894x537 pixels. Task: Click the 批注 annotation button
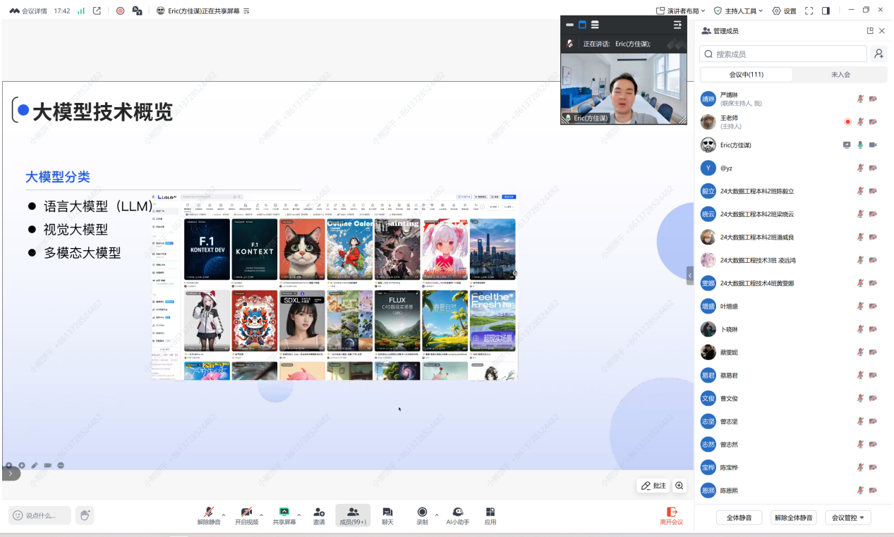pyautogui.click(x=653, y=486)
